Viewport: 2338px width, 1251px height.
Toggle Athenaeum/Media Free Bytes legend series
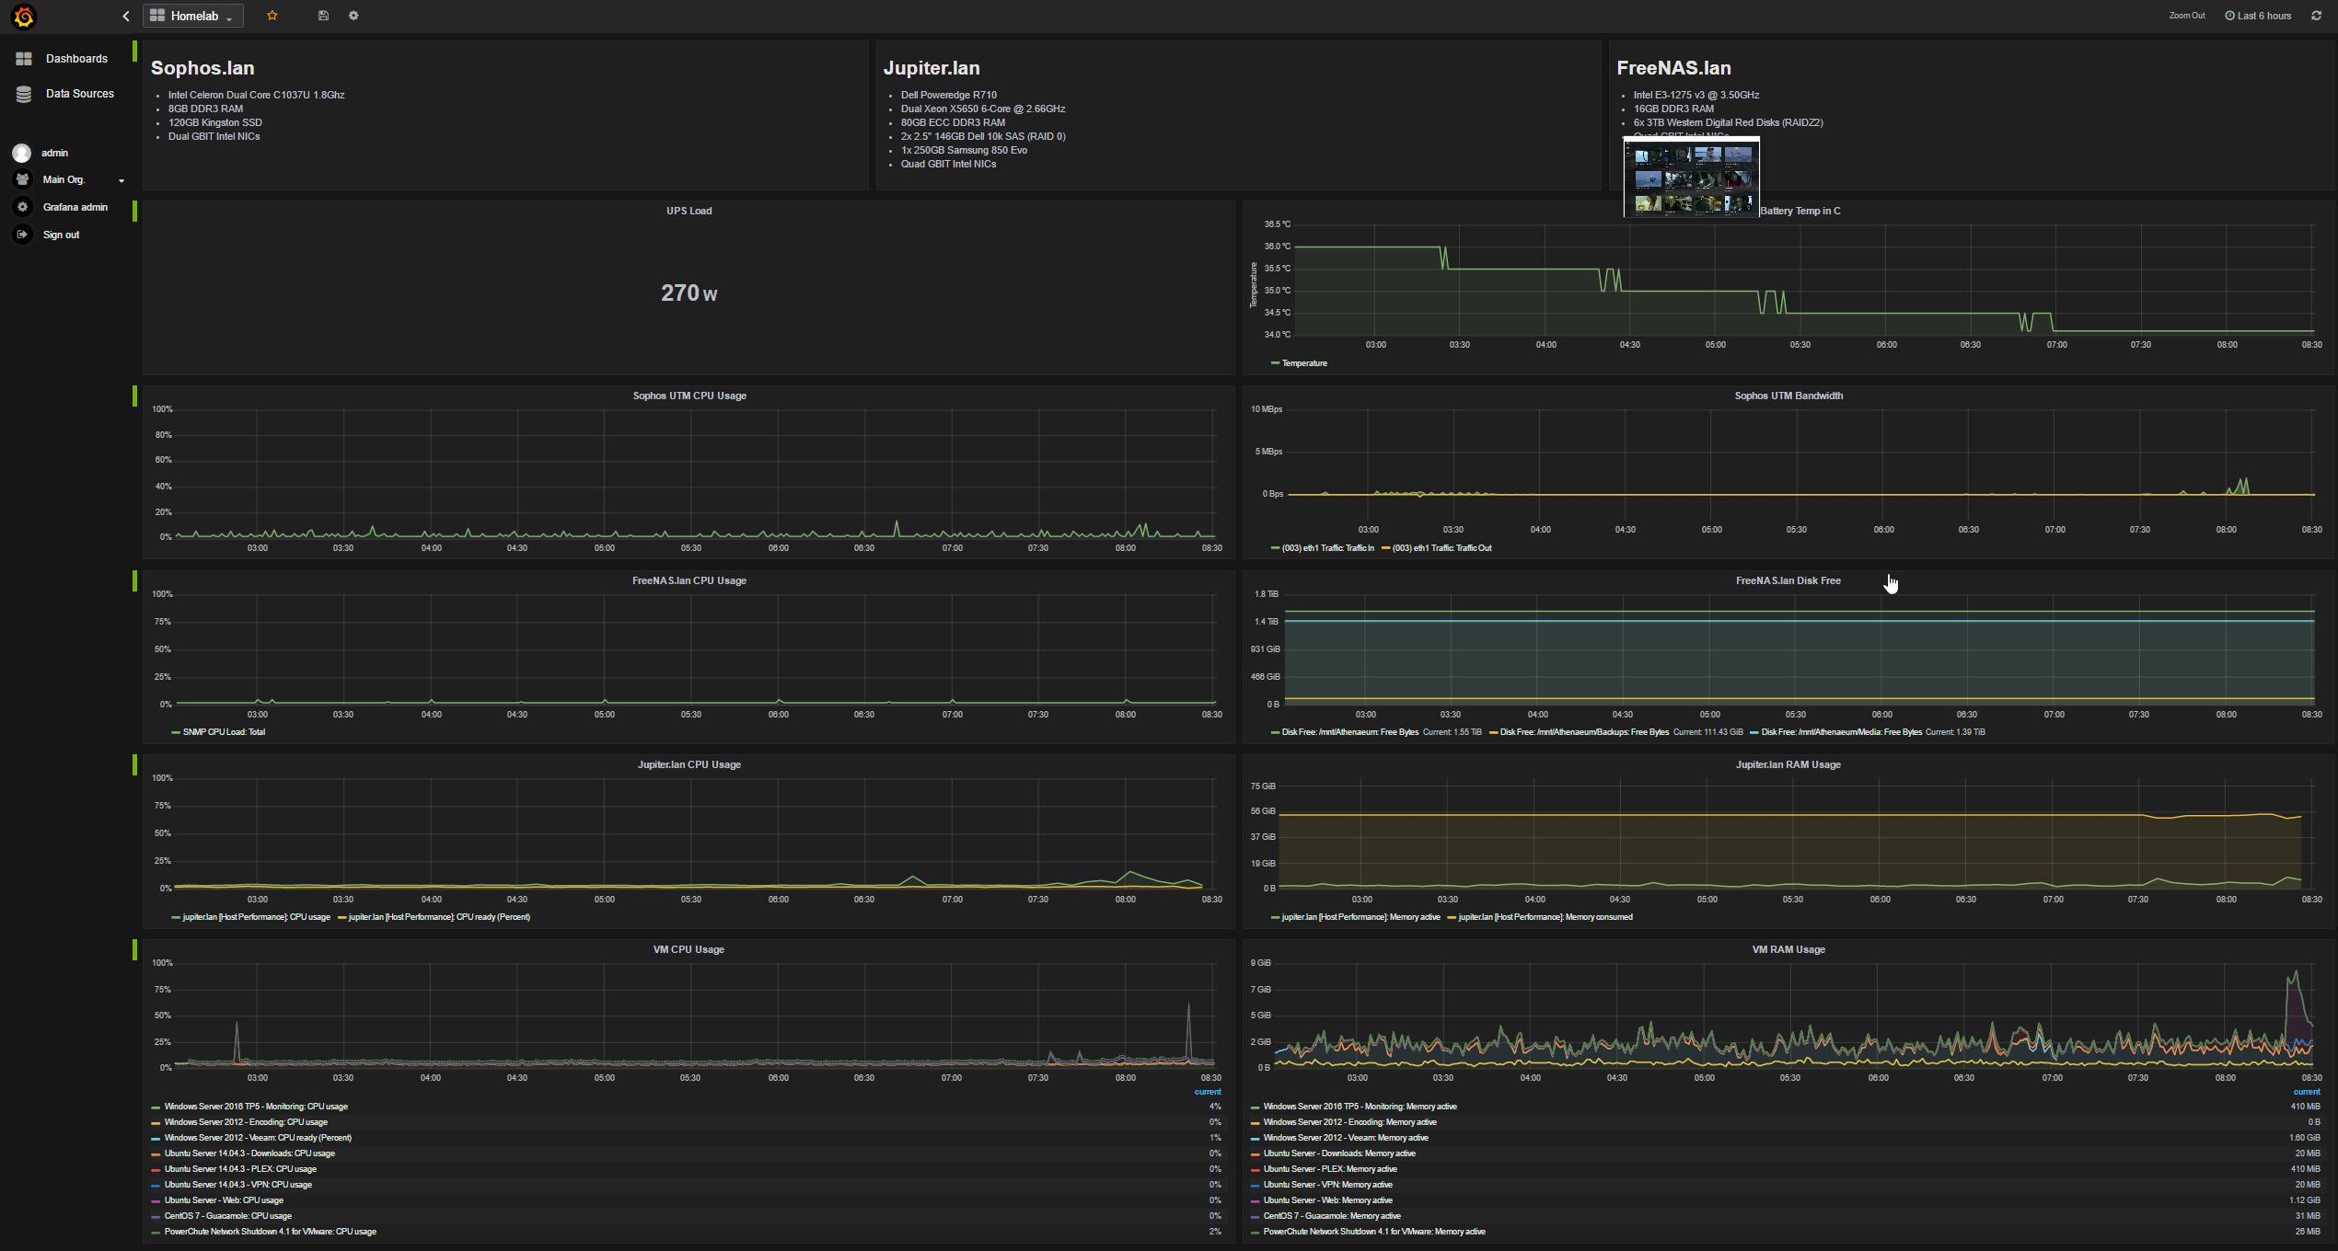click(x=1841, y=732)
